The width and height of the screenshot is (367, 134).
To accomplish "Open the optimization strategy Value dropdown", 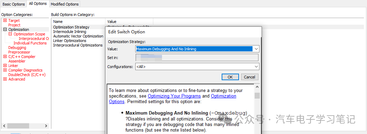I will [x=256, y=49].
